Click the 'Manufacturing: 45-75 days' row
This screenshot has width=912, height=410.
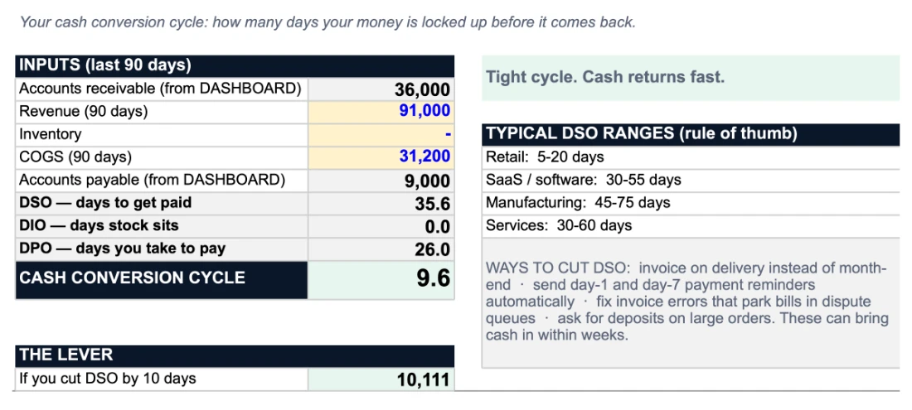(x=691, y=203)
